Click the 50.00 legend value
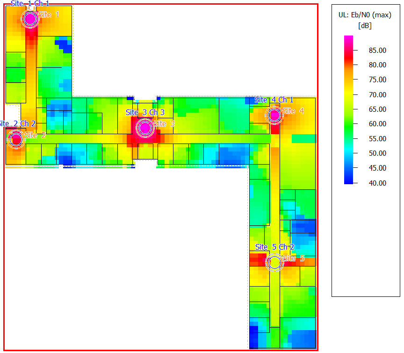This screenshot has height=353, width=404. (377, 153)
